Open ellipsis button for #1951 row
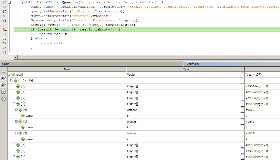Image resolution: width=280 pixels, height=160 pixels. [x=243, y=86]
